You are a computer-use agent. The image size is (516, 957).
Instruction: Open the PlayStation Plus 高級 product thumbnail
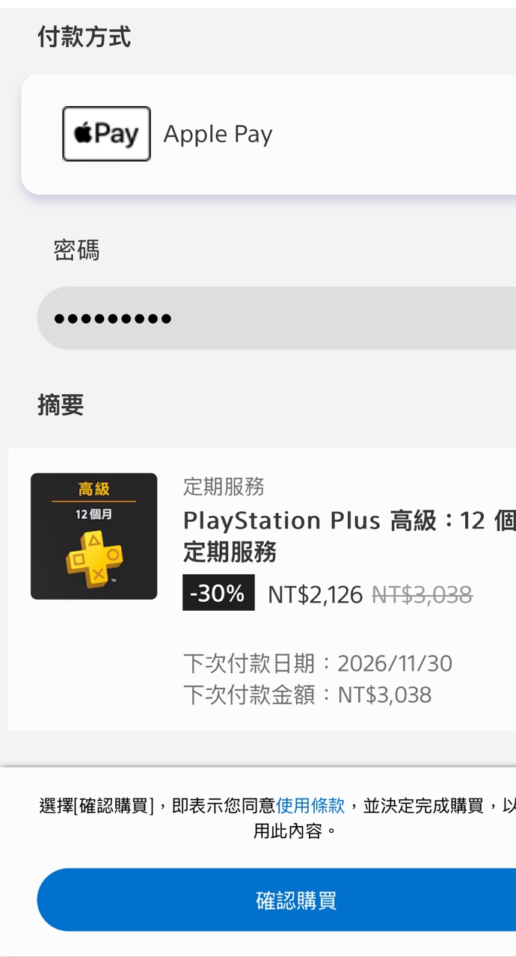coord(94,536)
